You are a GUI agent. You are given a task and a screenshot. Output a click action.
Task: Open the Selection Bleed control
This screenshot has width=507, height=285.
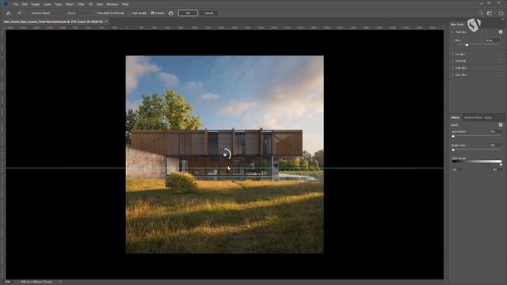45,13
